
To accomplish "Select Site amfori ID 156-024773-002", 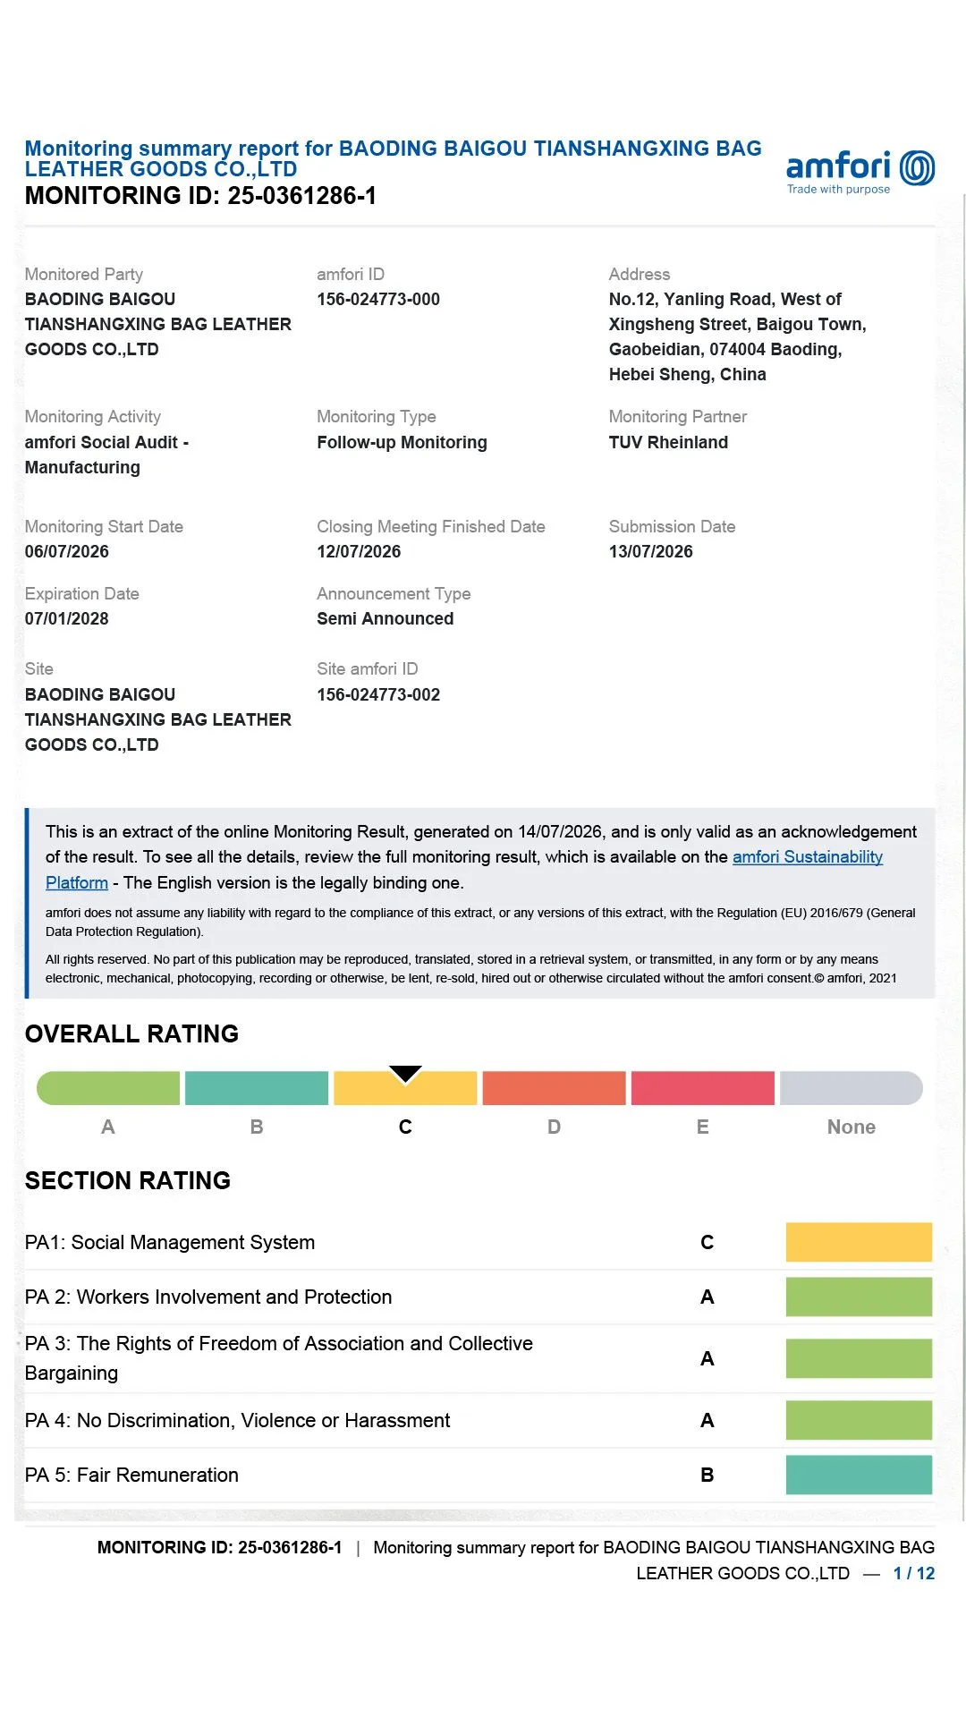I will pyautogui.click(x=378, y=694).
